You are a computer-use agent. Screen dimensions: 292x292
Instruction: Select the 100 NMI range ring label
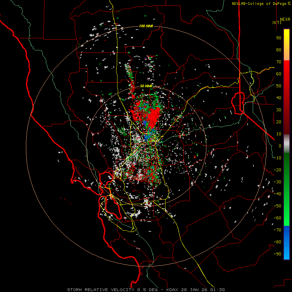click(x=146, y=26)
